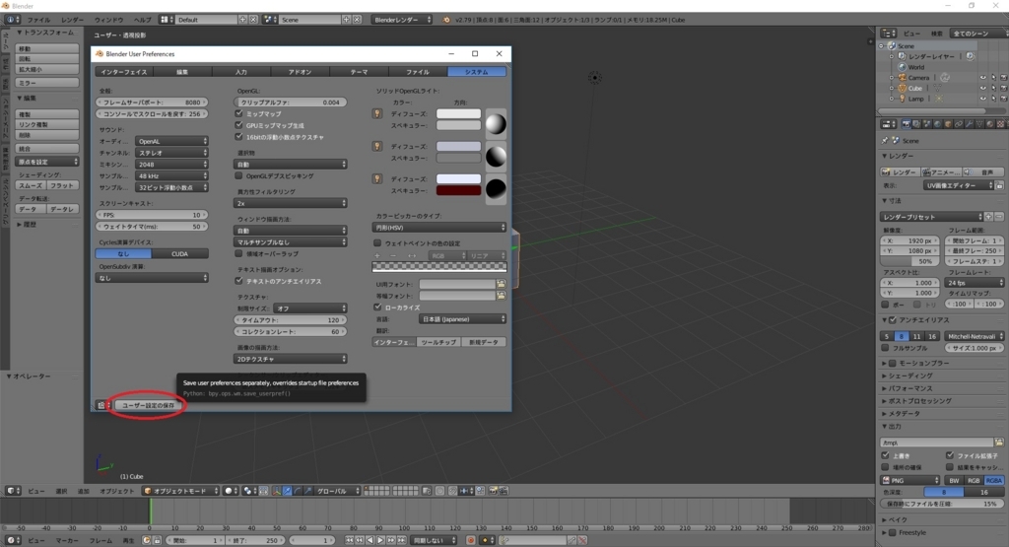Open the ファイル menu in top bar
Screen dimensions: 1009x547
click(x=38, y=20)
